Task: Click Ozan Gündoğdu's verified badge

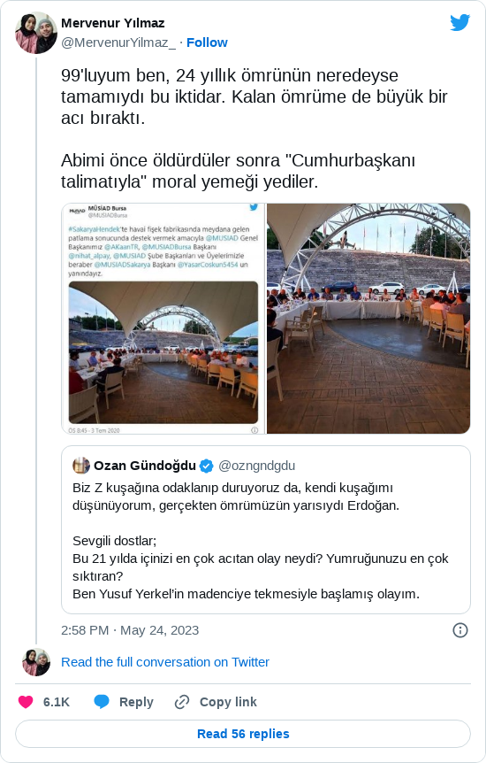Action: point(207,466)
